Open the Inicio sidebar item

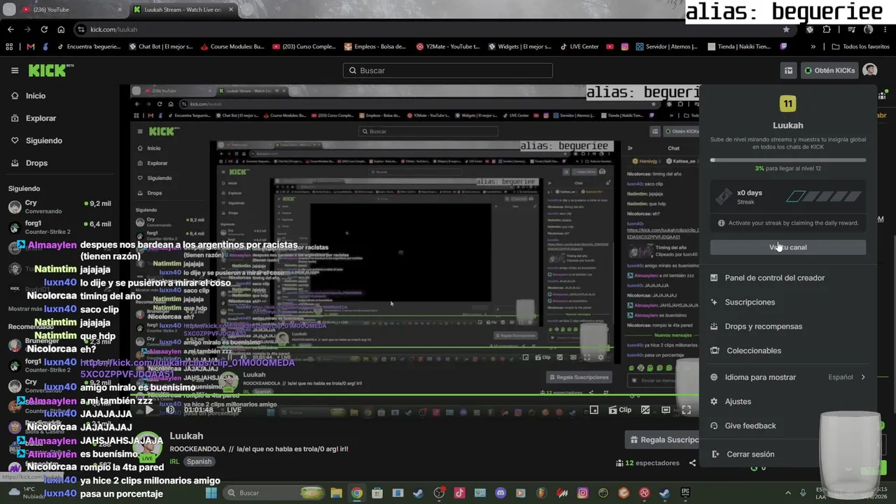click(x=36, y=96)
